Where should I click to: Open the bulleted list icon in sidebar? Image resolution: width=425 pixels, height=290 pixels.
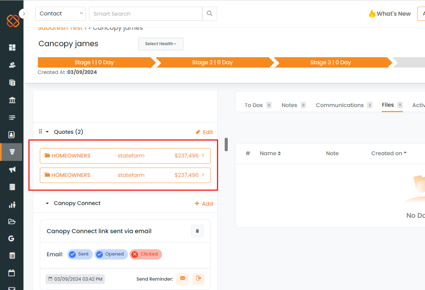tap(12, 117)
